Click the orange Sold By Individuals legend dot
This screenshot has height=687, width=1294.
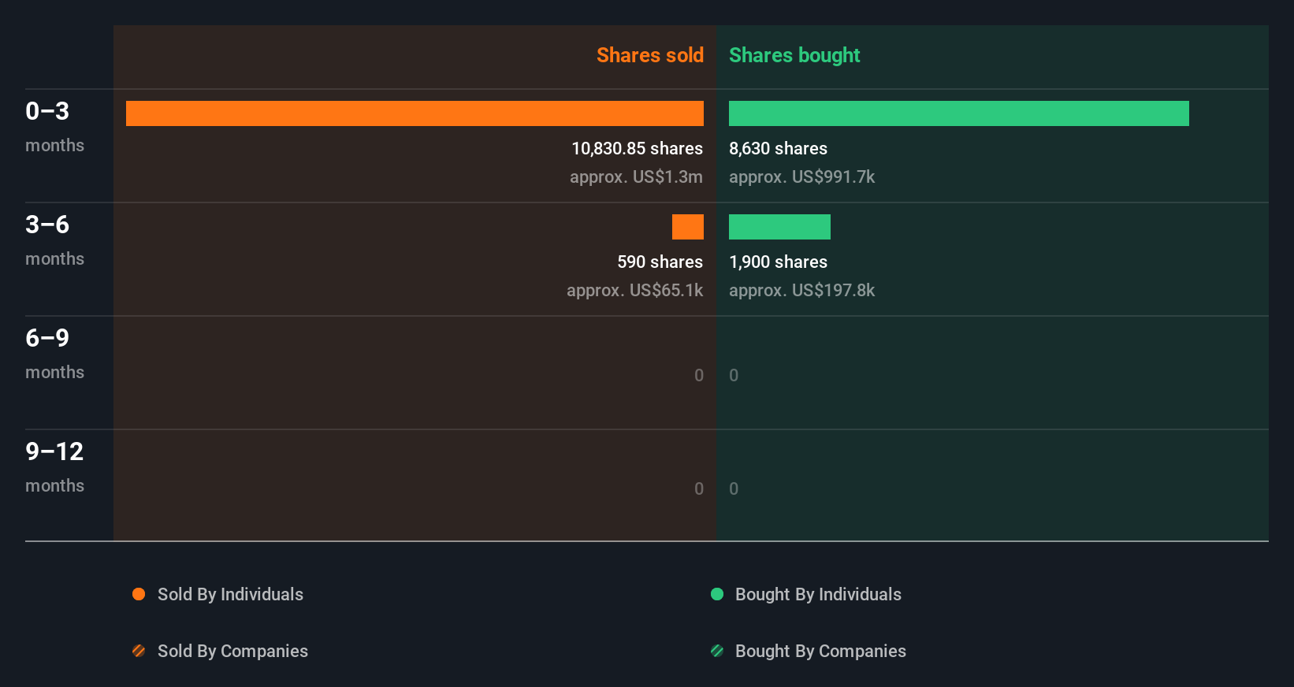point(139,594)
